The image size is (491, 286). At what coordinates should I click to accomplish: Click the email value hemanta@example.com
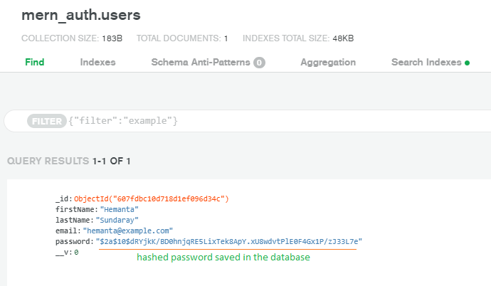127,231
